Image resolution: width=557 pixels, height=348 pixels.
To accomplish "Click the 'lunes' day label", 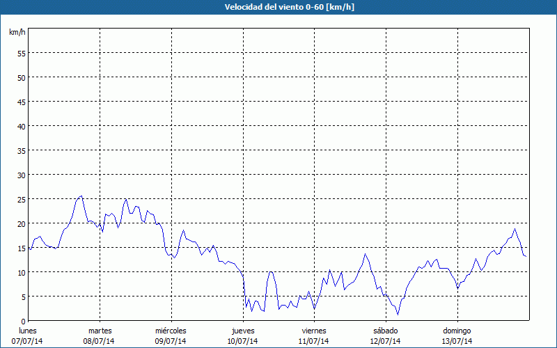I will [x=28, y=331].
